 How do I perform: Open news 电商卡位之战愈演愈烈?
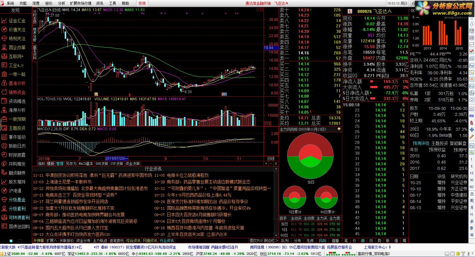(188, 175)
